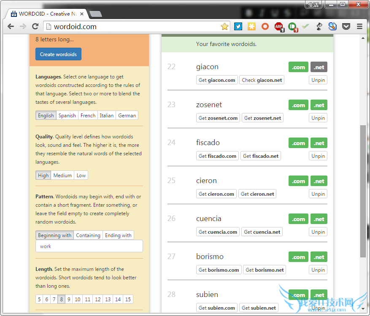Screen dimensions: 370x316
Task: Click Get borismo.net button
Action: pos(265,270)
